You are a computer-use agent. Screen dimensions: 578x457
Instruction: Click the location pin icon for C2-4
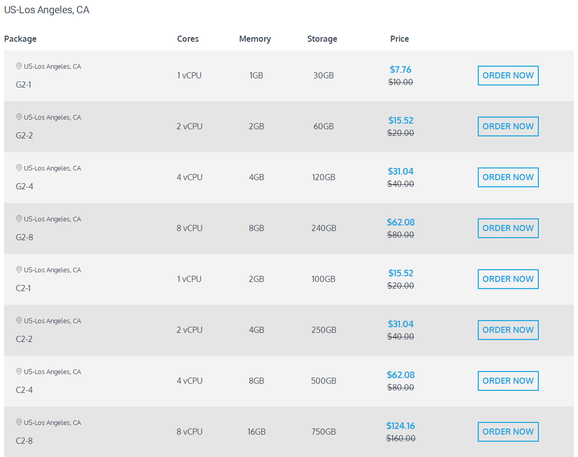tap(19, 372)
